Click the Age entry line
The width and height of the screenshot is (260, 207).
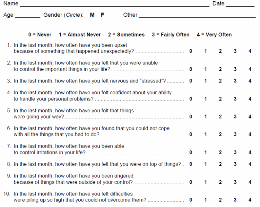pos(27,16)
